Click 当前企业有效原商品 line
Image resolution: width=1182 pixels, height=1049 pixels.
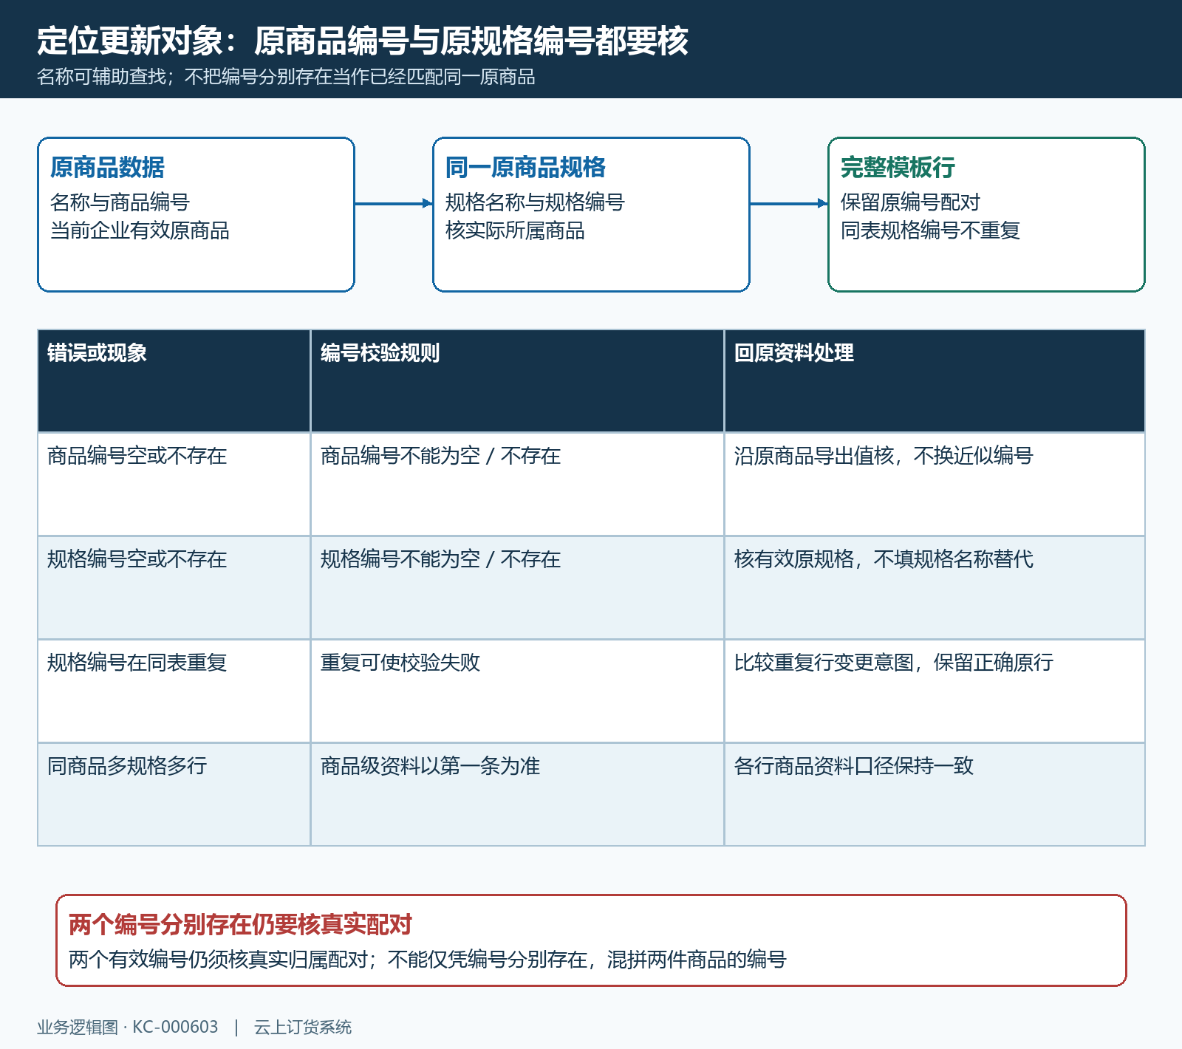pos(140,230)
